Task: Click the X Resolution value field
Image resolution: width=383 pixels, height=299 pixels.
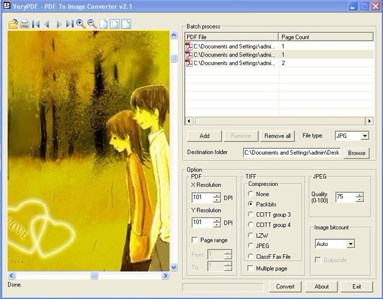Action: pos(203,198)
